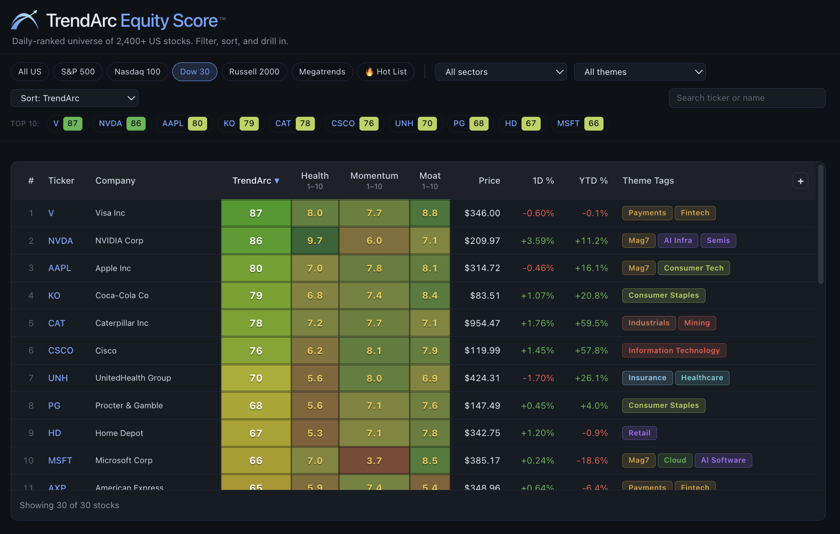Sort by the Company column header

[115, 181]
